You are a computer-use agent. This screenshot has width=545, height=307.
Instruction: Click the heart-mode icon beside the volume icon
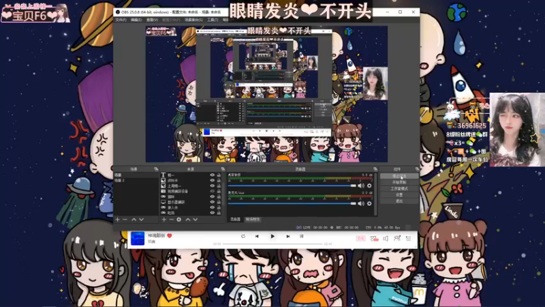(374, 238)
